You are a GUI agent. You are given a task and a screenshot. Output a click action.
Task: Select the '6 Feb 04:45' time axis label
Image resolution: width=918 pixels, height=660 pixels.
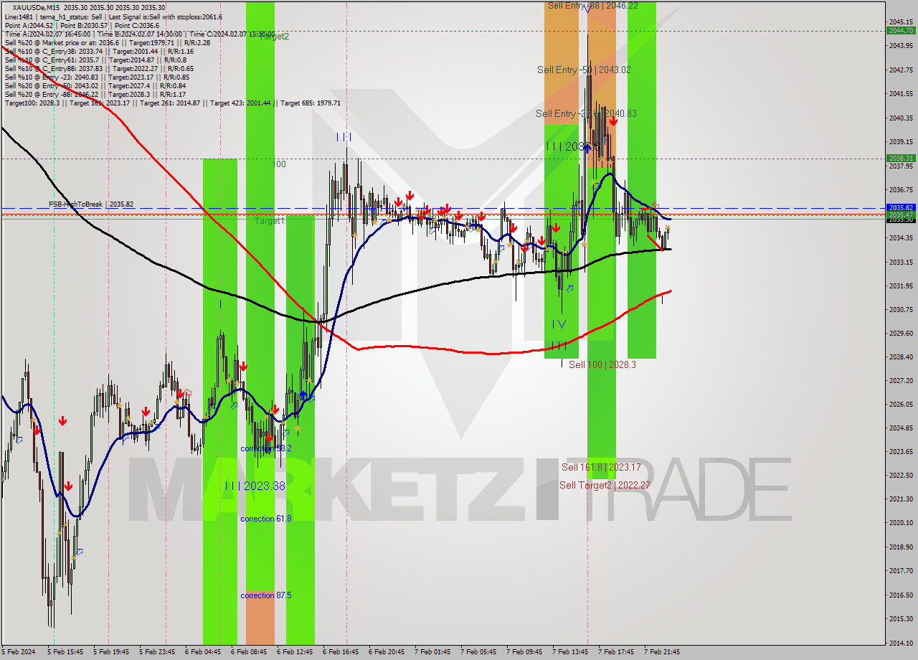point(203,652)
